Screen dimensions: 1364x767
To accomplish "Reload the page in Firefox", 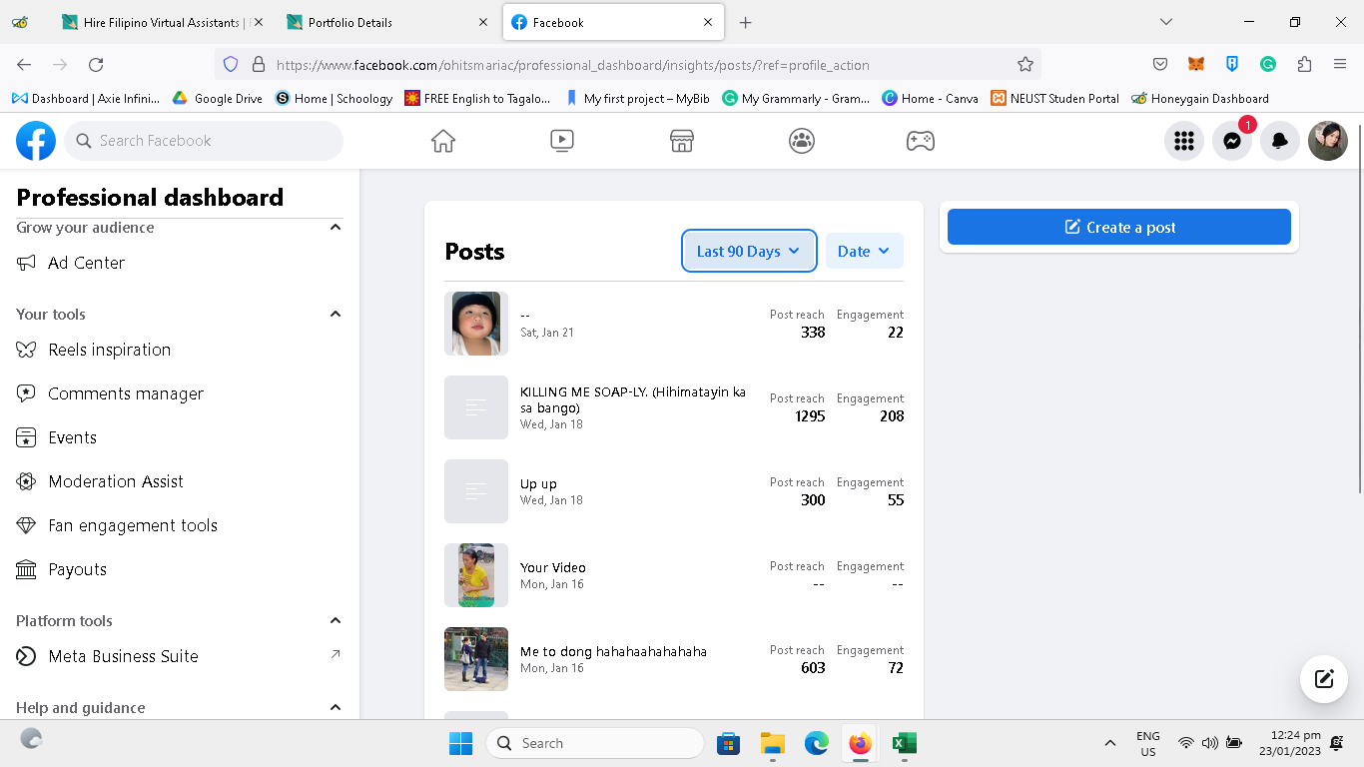I will 96,64.
